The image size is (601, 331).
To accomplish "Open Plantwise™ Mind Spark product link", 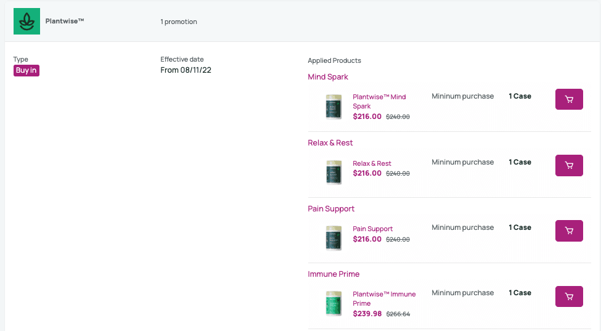I will pos(379,102).
